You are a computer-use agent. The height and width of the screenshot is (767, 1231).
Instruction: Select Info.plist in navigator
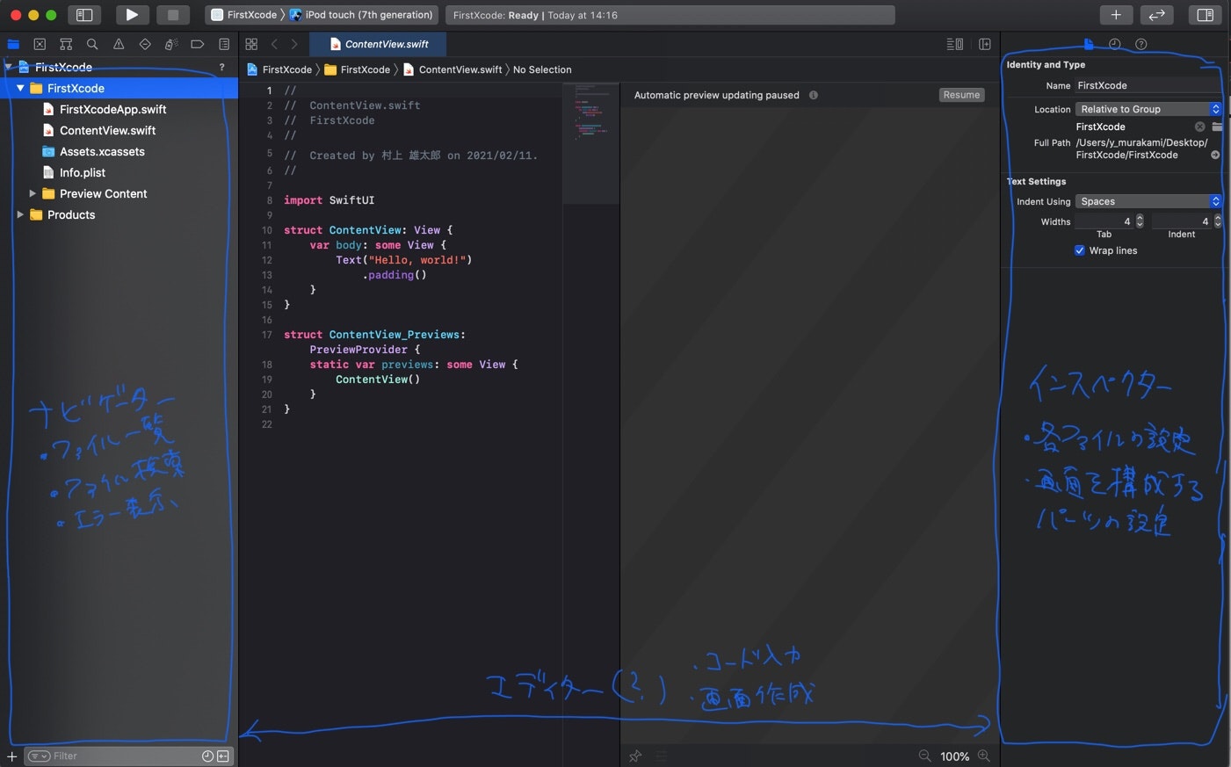coord(82,172)
